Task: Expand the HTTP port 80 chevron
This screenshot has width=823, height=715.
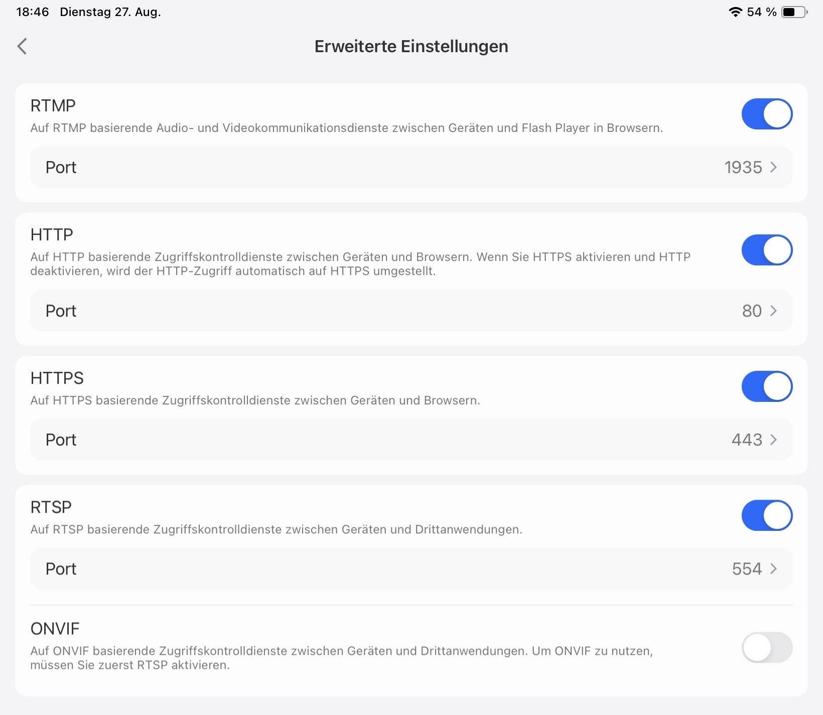Action: [x=773, y=311]
